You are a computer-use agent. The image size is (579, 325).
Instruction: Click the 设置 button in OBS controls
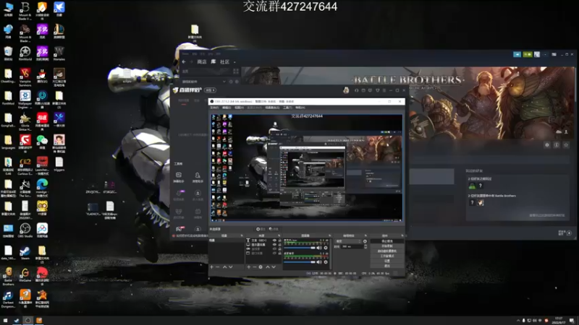click(x=387, y=261)
